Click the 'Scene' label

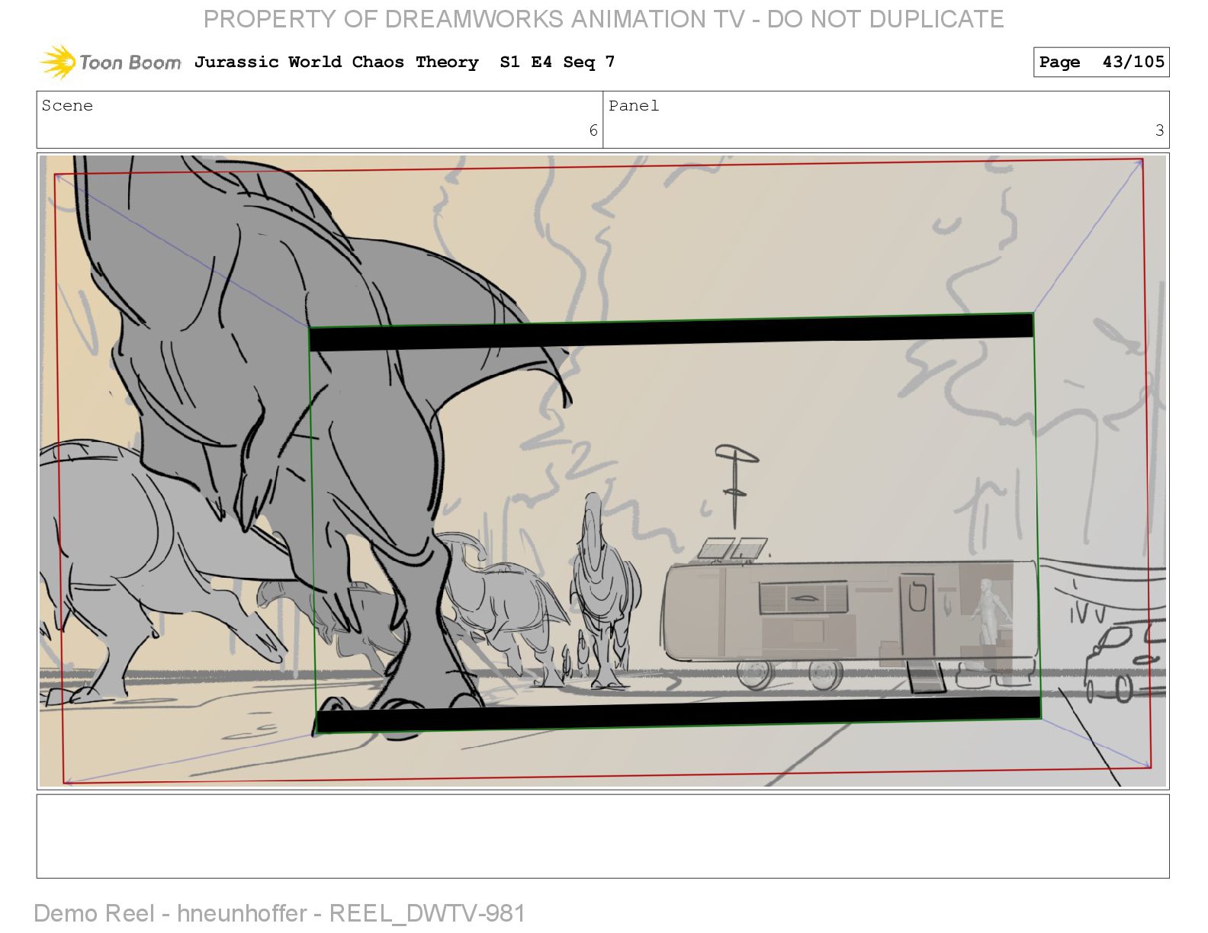pyautogui.click(x=67, y=105)
